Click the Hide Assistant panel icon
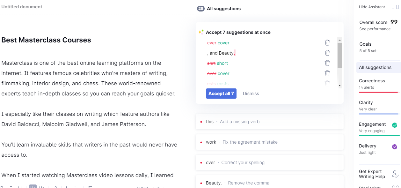Screen dimensions: 401x188 click(395, 7)
